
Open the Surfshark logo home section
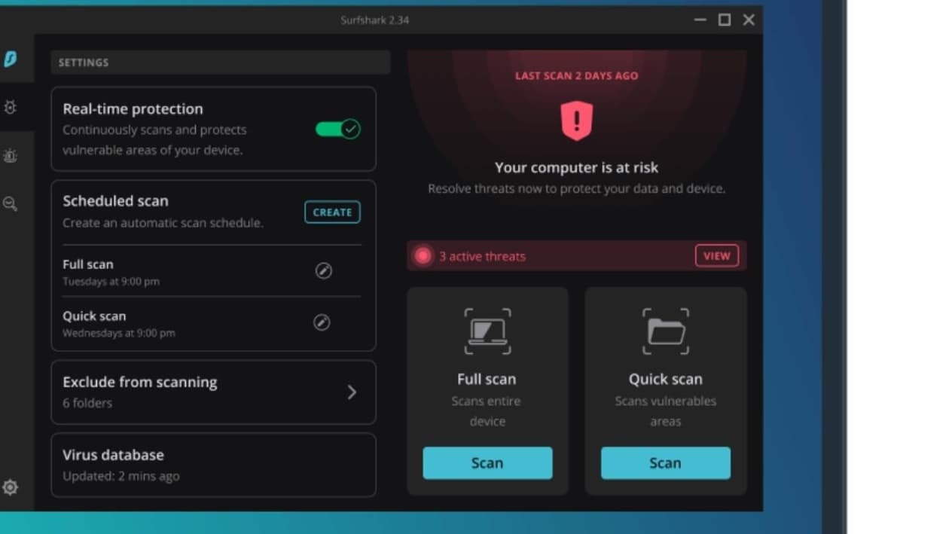[10, 60]
